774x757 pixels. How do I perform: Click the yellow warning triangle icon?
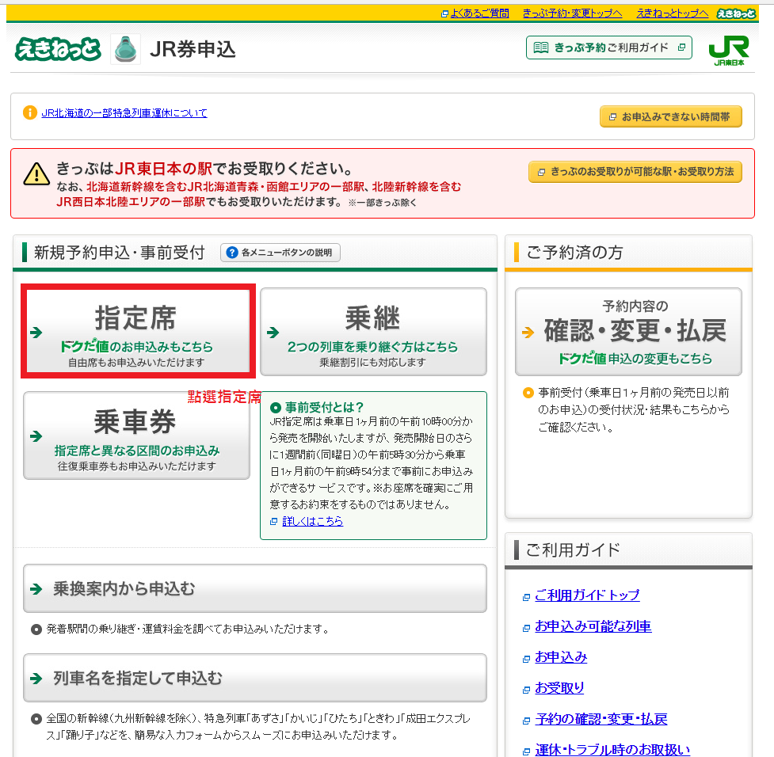point(36,173)
